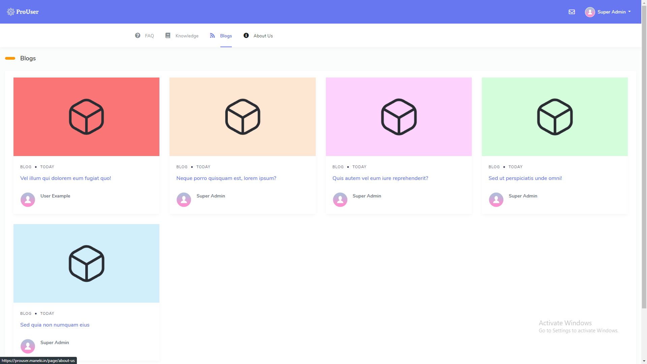
Task: Open the Knowledge tab
Action: 187,36
